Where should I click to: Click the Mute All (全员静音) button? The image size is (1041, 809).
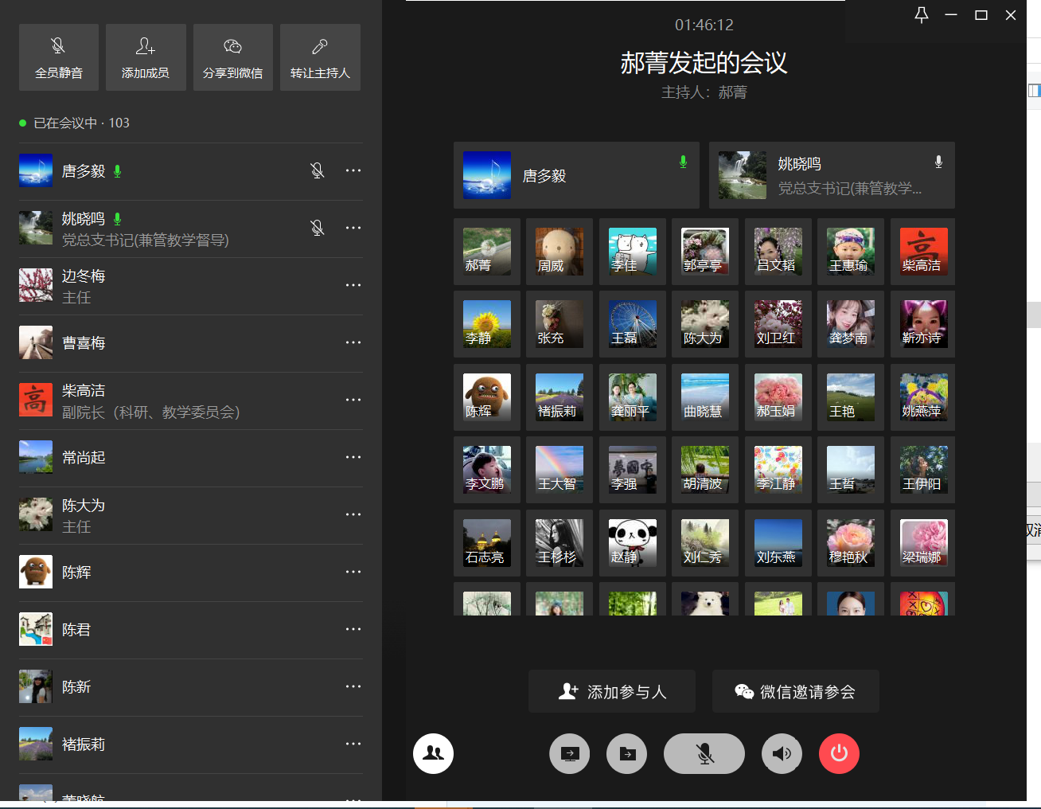point(58,57)
